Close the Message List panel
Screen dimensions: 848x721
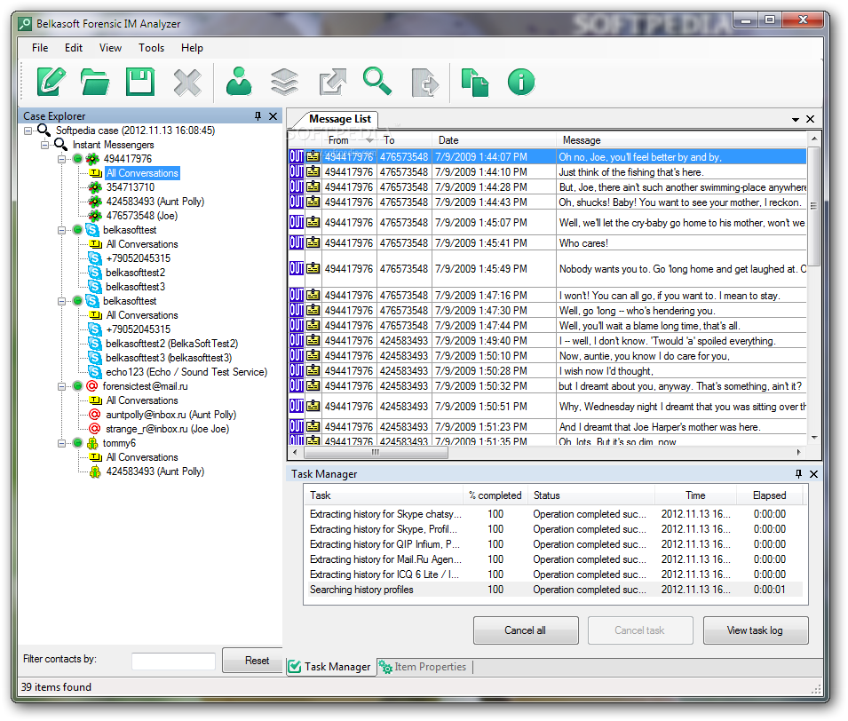[x=810, y=119]
